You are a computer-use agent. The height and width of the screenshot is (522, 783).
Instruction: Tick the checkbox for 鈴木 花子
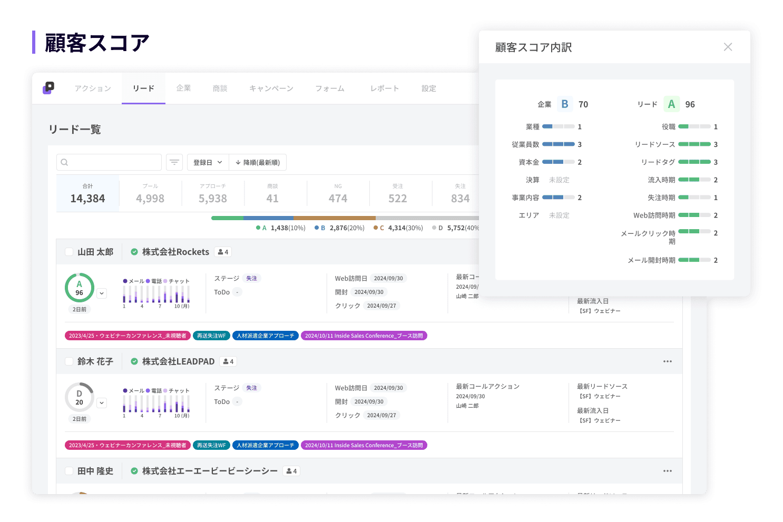click(69, 361)
